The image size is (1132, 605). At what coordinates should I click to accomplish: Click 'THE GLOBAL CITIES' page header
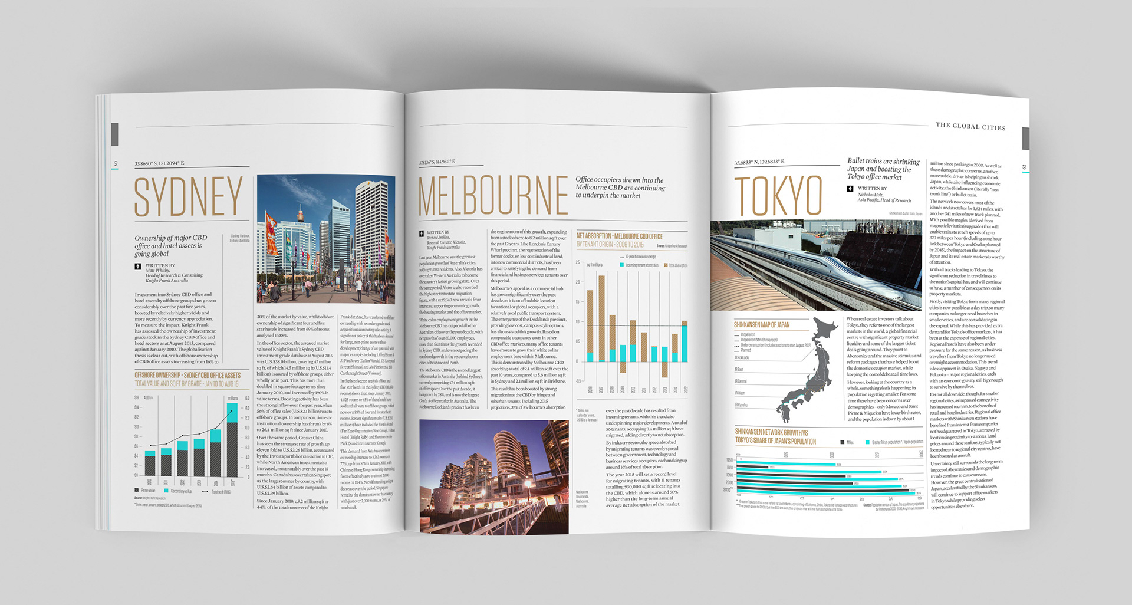click(970, 126)
